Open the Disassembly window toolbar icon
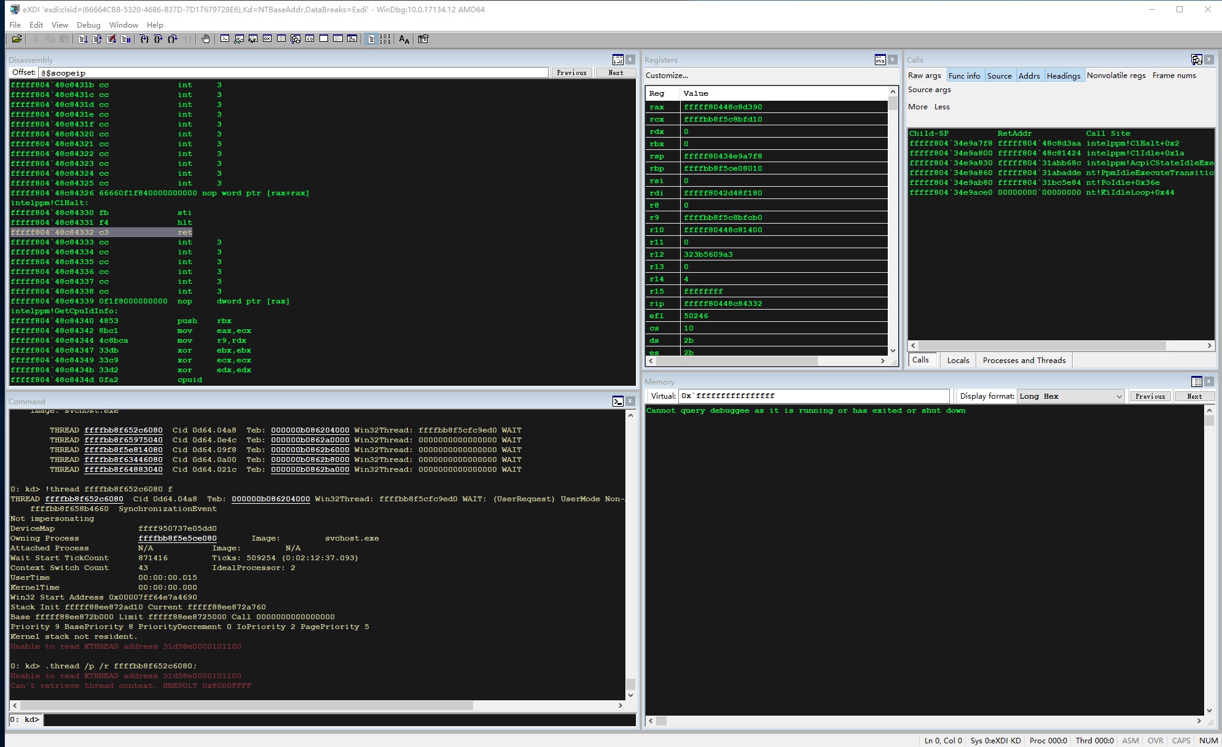1222x747 pixels. pos(310,39)
